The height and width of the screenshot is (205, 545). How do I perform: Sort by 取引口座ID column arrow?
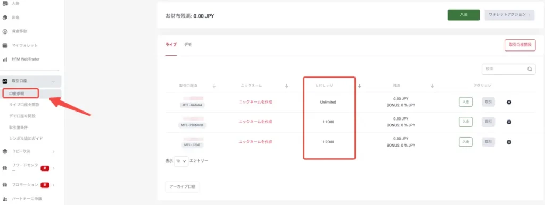coord(214,86)
